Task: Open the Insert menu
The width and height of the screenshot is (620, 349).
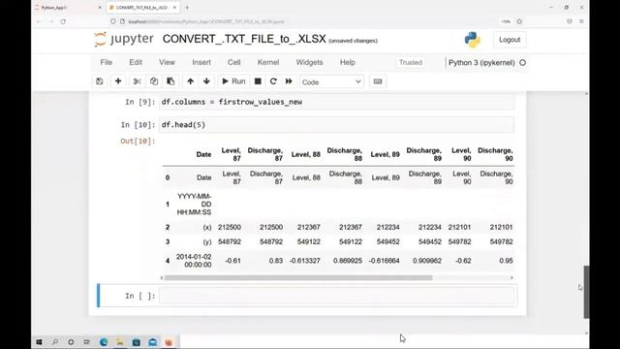Action: click(x=201, y=62)
